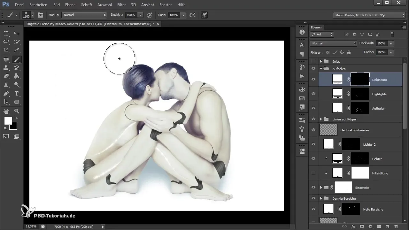Viewport: 409px width, 230px height.
Task: Open the brush Modus dropdown
Action: pos(84,15)
